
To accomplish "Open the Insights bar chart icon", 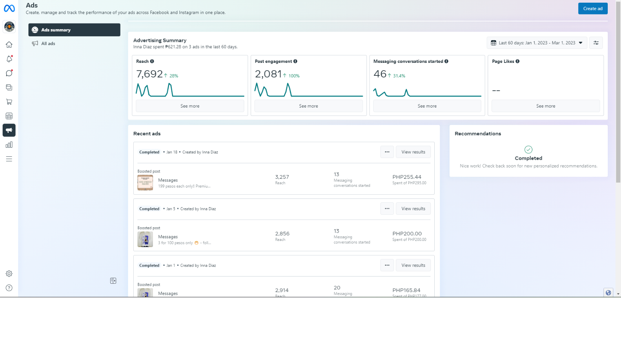I will (x=9, y=145).
